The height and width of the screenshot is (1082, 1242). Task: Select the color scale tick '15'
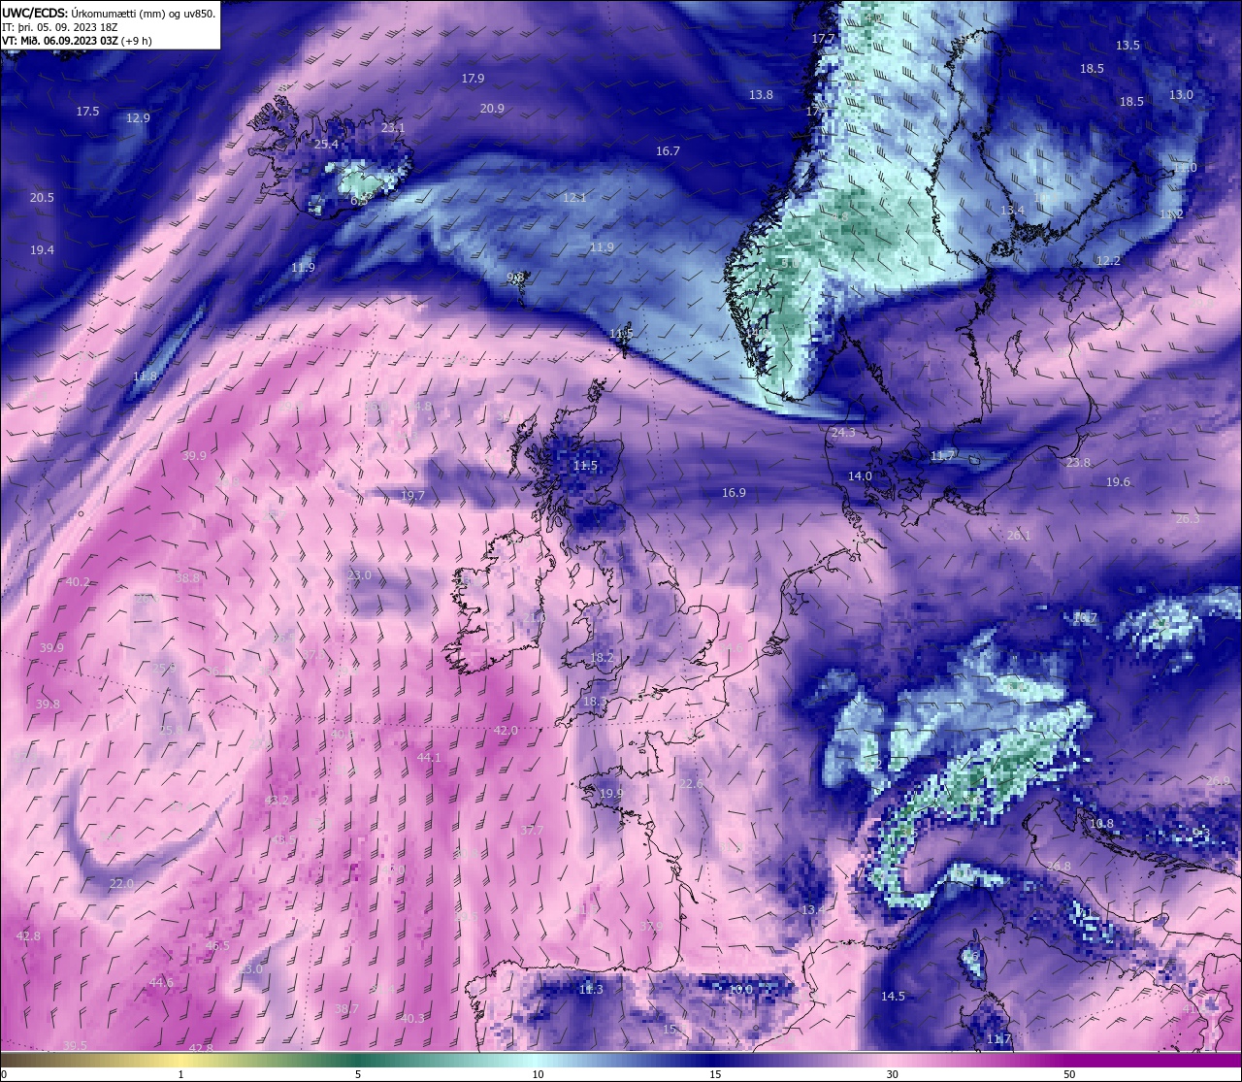coord(714,1074)
